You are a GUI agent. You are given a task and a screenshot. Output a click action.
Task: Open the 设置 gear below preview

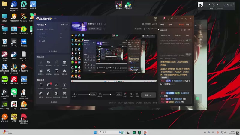(x=137, y=94)
